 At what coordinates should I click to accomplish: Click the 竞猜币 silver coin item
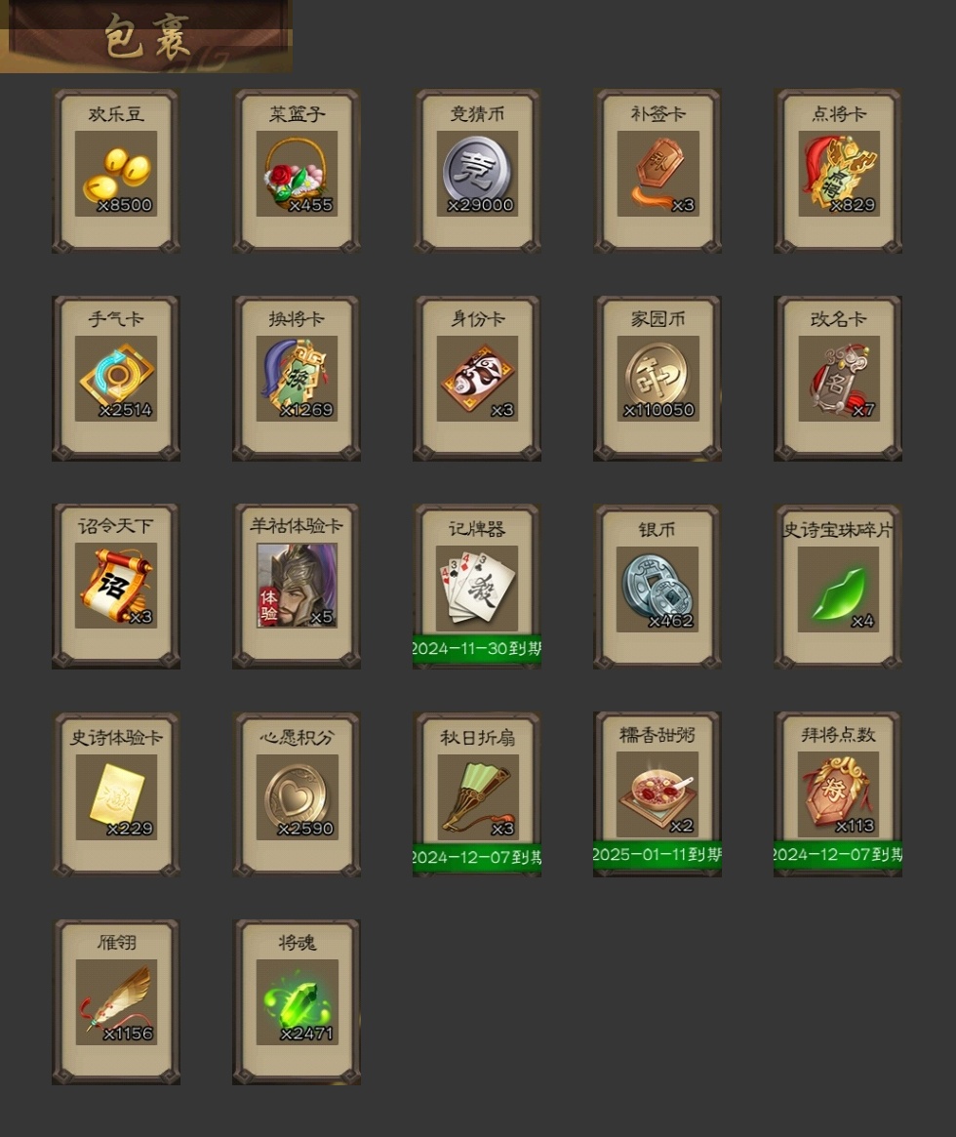pyautogui.click(x=477, y=171)
